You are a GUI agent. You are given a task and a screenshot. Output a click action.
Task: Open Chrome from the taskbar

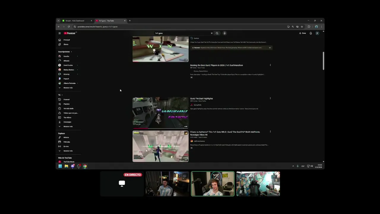point(85,166)
